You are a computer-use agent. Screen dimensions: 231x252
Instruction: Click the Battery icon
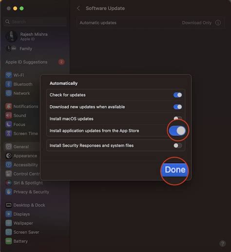click(9, 241)
